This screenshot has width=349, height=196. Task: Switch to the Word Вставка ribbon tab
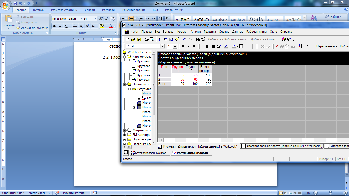[38, 10]
